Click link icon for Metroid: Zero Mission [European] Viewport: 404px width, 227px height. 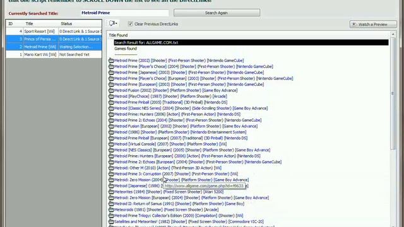tap(111, 197)
